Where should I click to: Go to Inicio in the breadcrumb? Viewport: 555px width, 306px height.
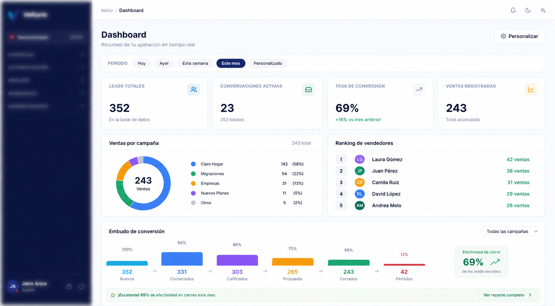[107, 11]
